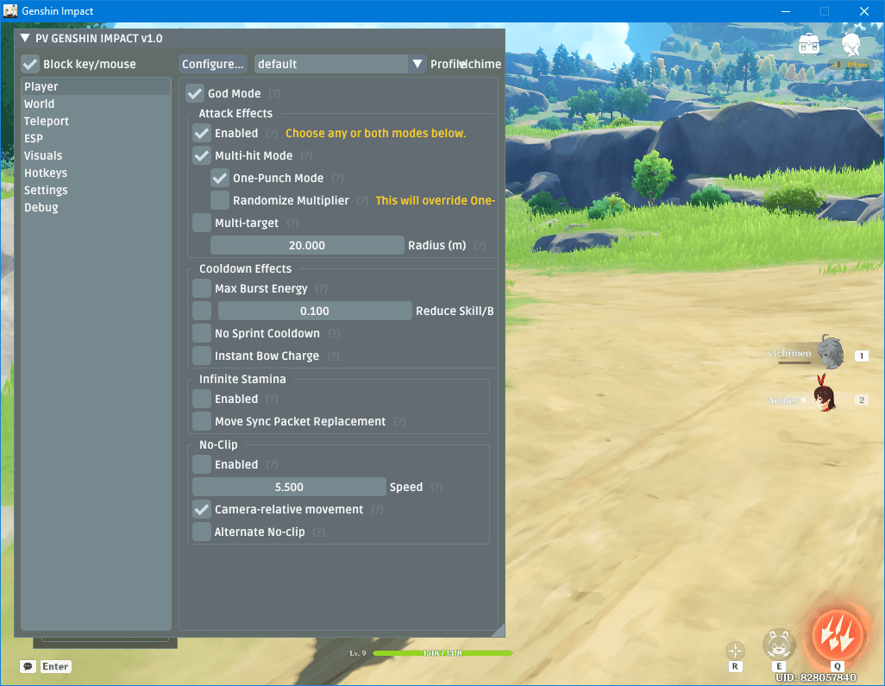Toggle the Reduce Skill/Burst checkbox
This screenshot has width=885, height=686.
tap(202, 312)
